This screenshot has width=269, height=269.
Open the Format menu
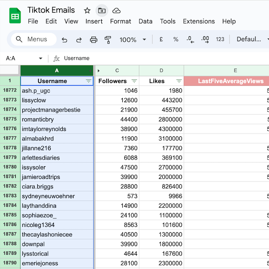coord(121,21)
